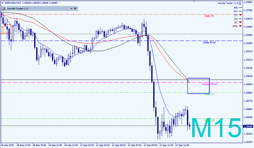The width and height of the screenshot is (254, 148).
Task: Click the 1.29490 price axis label
Action: (x=248, y=35)
